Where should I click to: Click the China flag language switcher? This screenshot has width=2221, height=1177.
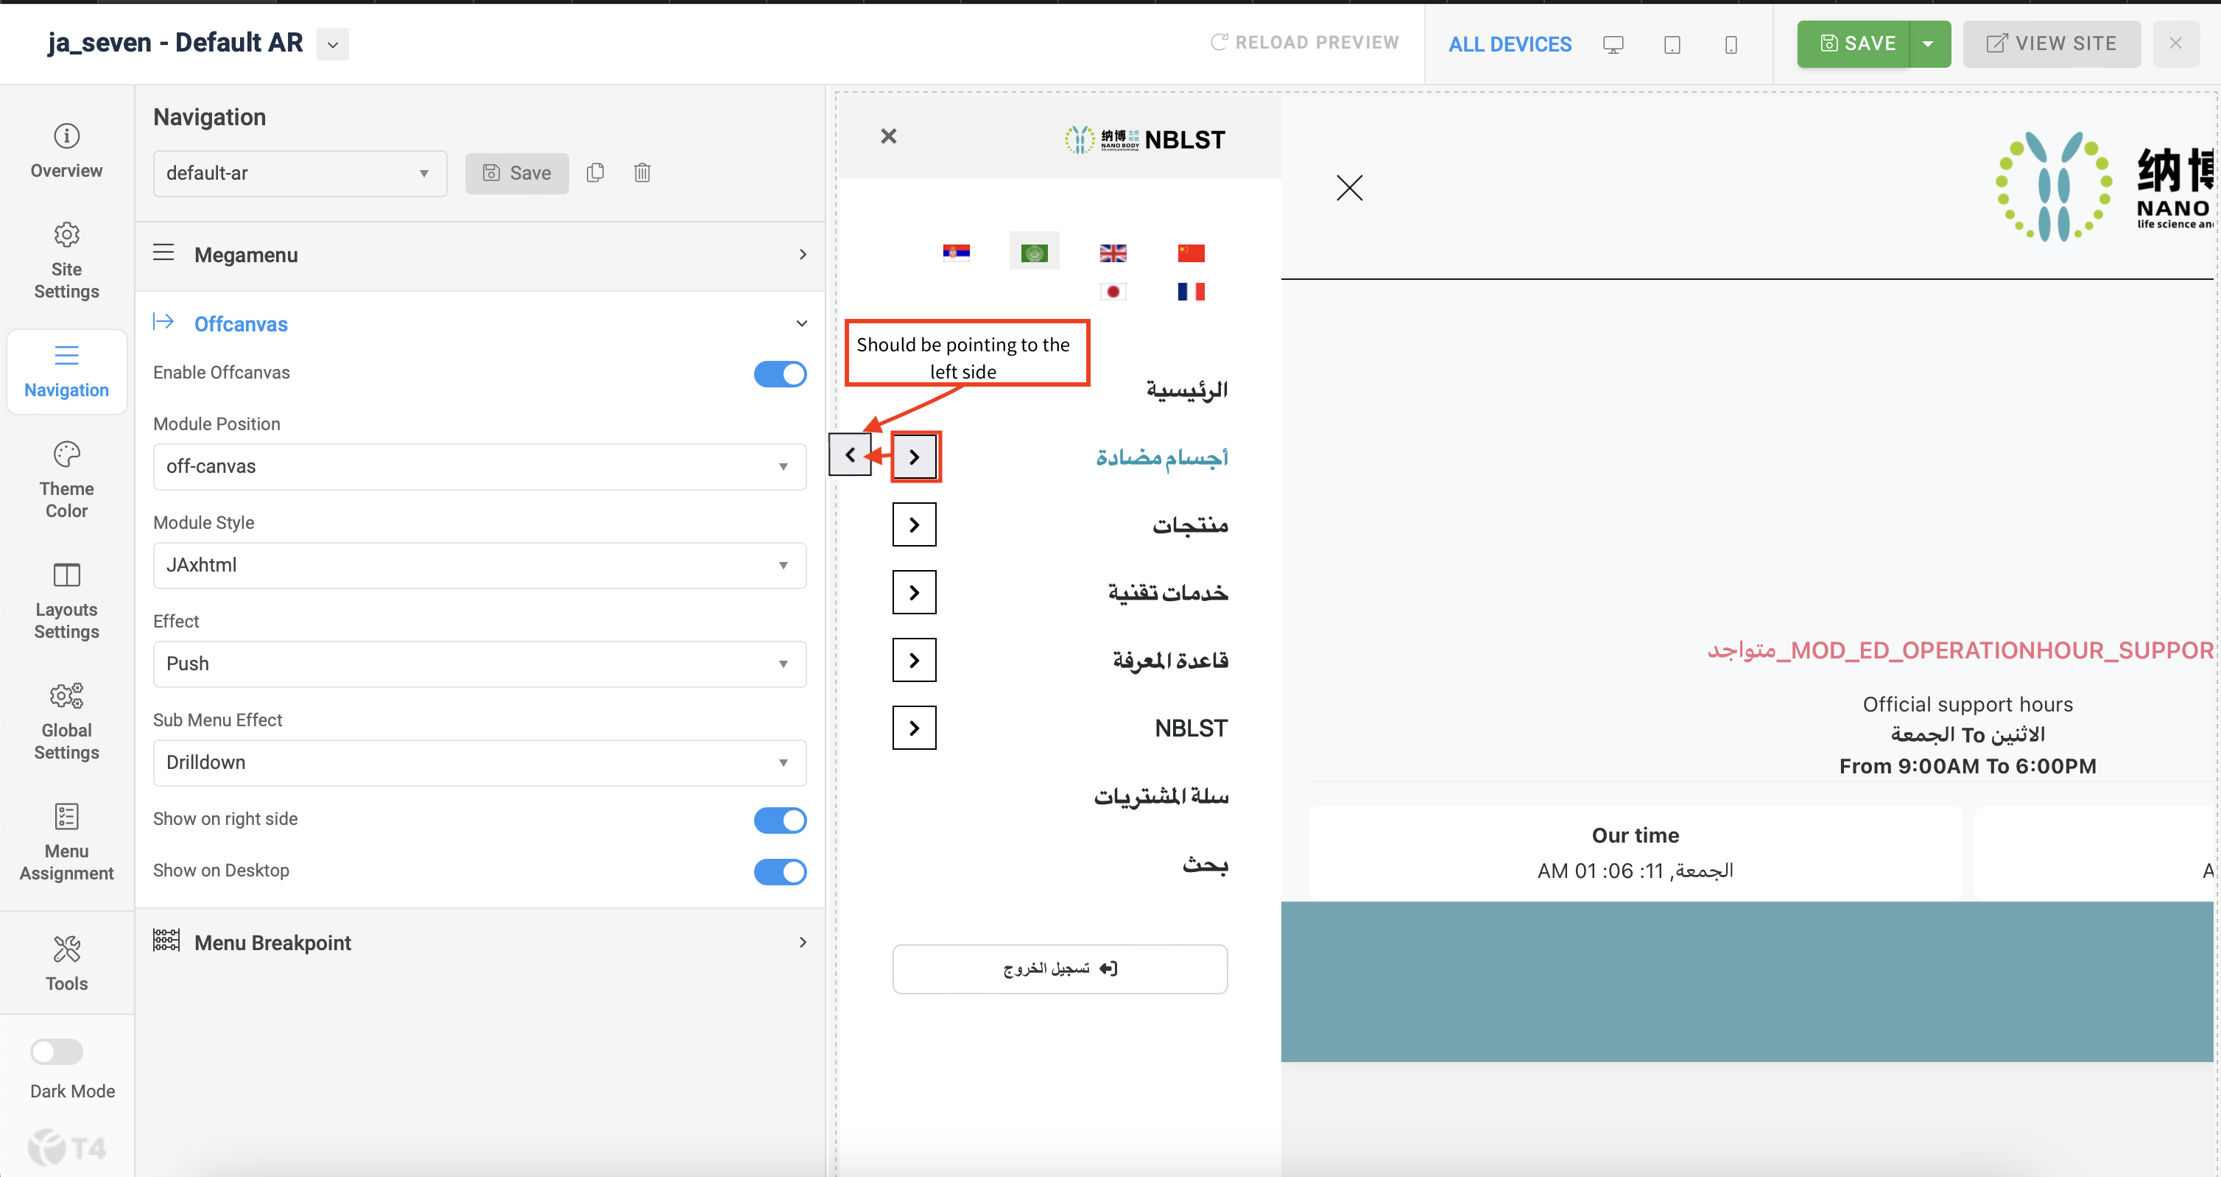point(1191,253)
